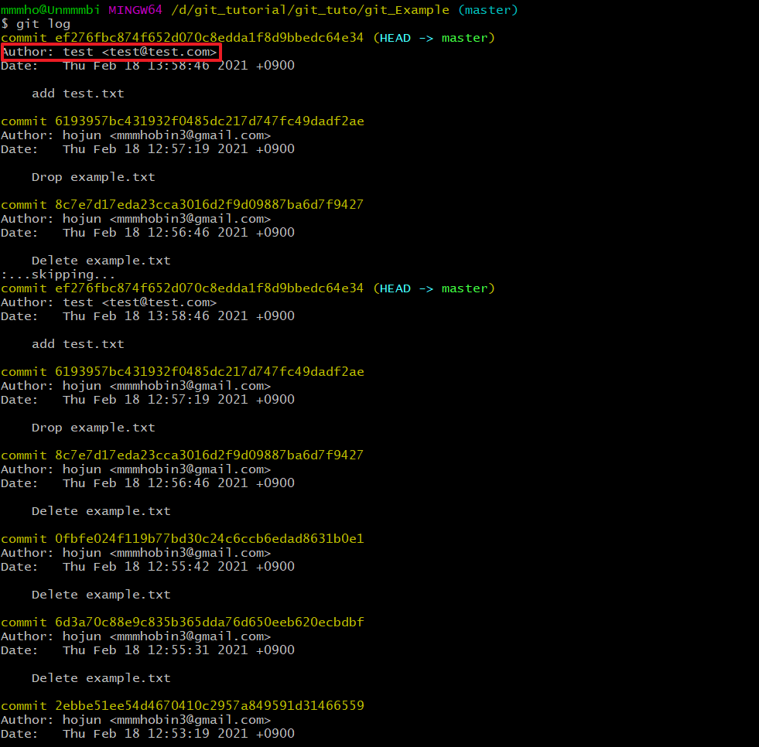This screenshot has height=747, width=759.
Task: Click the Author line under commit 0fbfe024
Action: coord(135,552)
